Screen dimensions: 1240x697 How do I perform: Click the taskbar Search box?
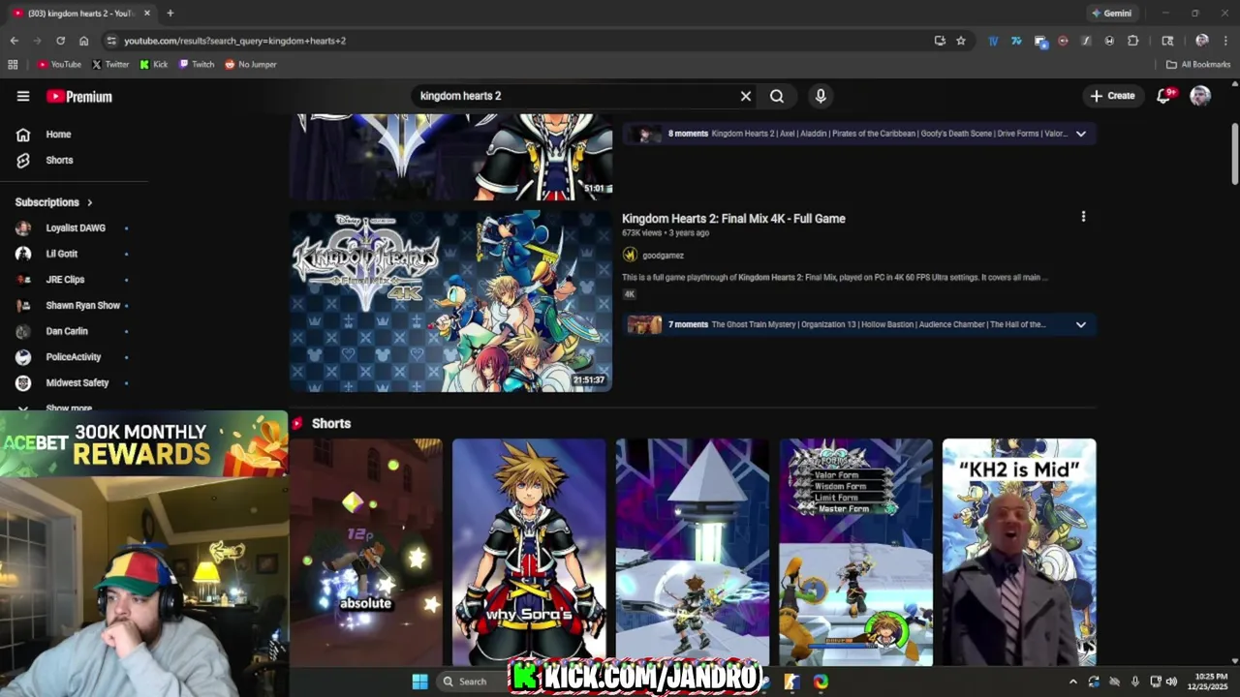click(473, 682)
